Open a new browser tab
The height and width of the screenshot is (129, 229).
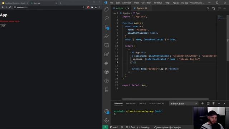coord(60,3)
